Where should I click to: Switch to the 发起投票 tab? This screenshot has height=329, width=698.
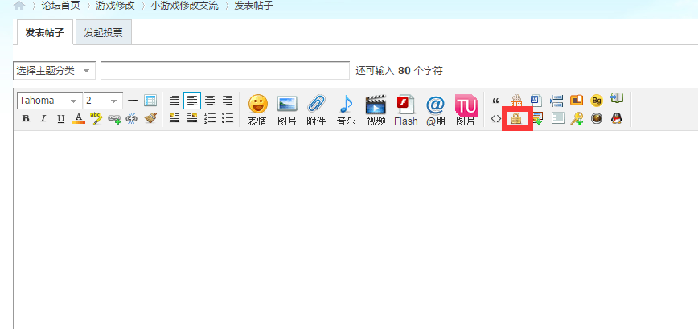pos(103,32)
